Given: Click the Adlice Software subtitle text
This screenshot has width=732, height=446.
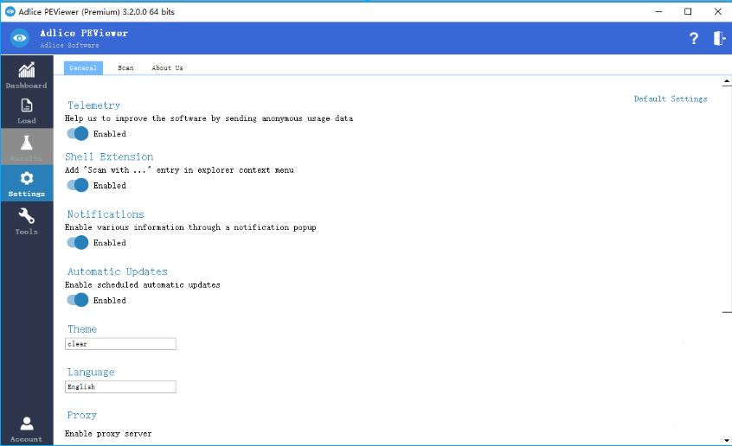Looking at the screenshot, I should tap(69, 45).
